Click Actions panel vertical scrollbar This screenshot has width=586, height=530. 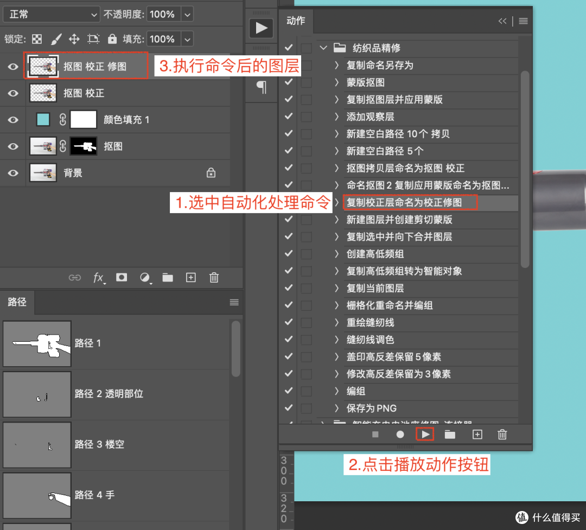(x=525, y=169)
